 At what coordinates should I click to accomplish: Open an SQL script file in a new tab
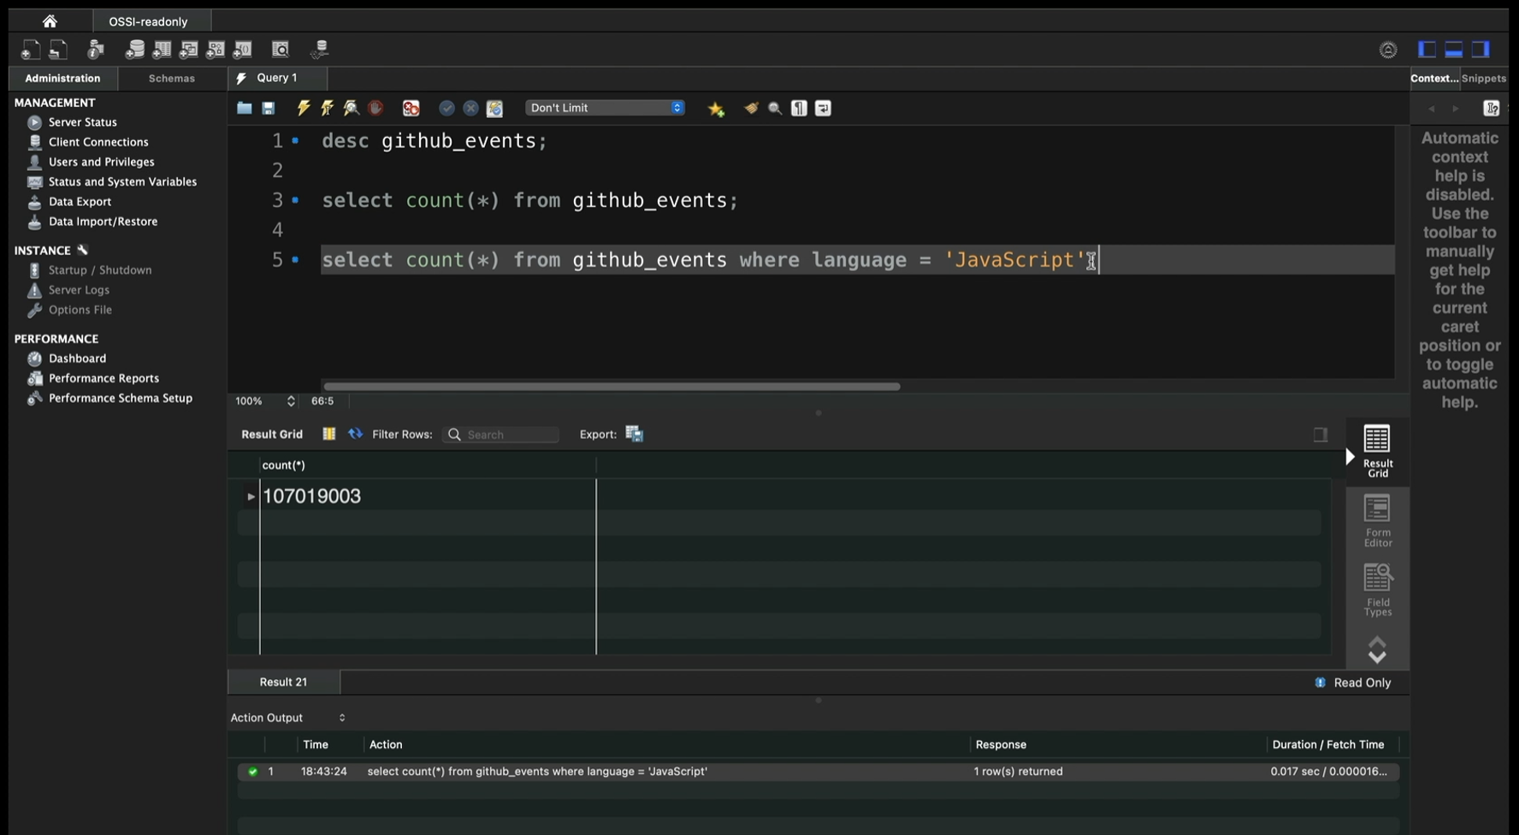tap(57, 50)
